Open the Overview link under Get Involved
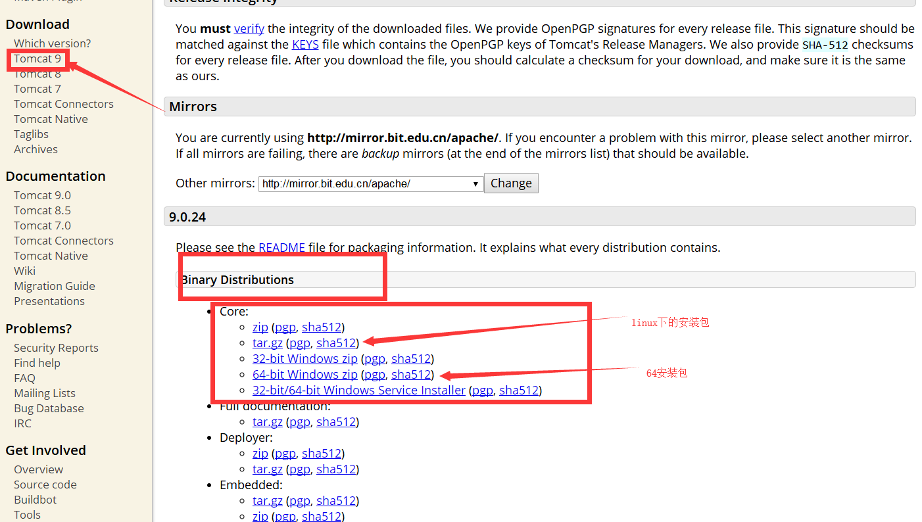 pyautogui.click(x=38, y=469)
